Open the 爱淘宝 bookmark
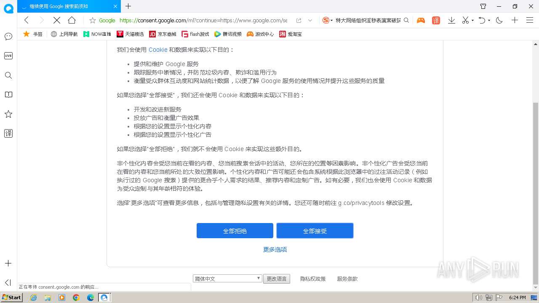Screen dimensions: 539x303 (x=291, y=34)
